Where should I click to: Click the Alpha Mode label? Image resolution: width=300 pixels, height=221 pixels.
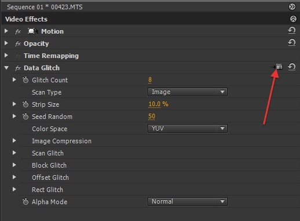tap(49, 202)
